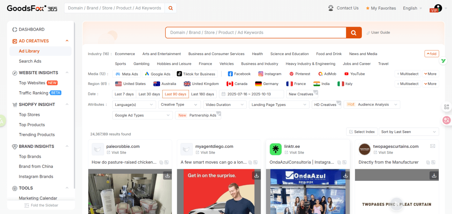Image resolution: width=452 pixels, height=214 pixels.
Task: Download the paleorobbie.com ad creative
Action: pyautogui.click(x=167, y=175)
